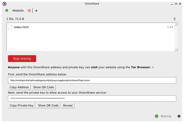Click the Sharing status text
The width and height of the screenshot is (184, 123).
(166, 116)
